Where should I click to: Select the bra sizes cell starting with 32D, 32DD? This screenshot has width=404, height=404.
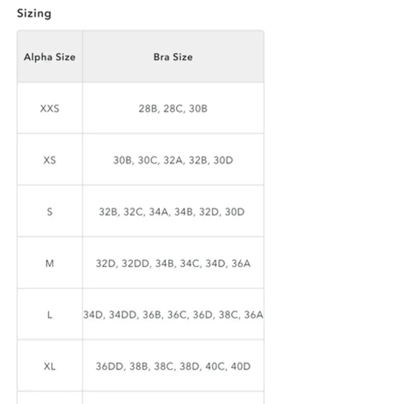[x=173, y=263]
